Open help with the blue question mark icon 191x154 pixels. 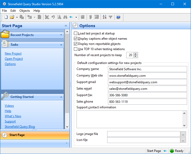click(118, 17)
